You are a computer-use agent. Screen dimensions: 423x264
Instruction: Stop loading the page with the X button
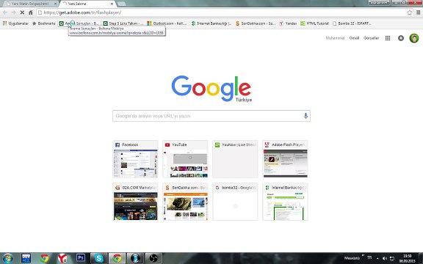tap(22, 12)
